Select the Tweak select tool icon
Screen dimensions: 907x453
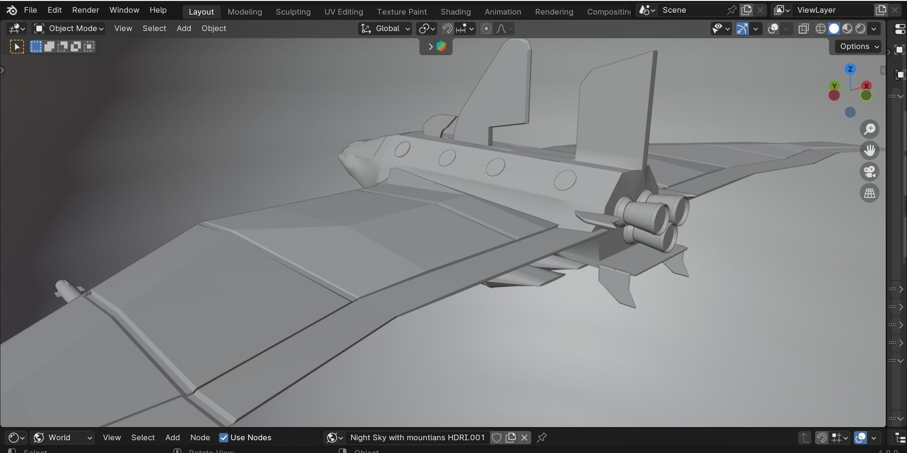click(x=17, y=47)
